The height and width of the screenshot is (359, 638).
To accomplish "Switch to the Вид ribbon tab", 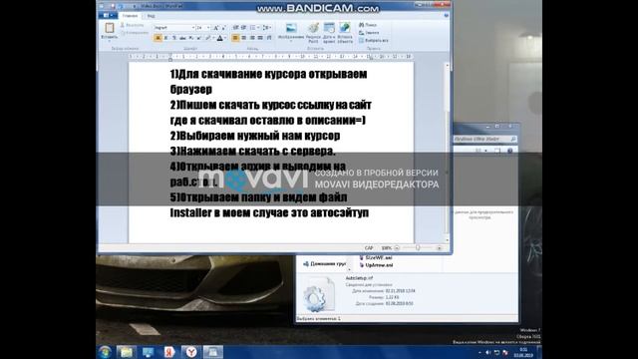I will 151,16.
